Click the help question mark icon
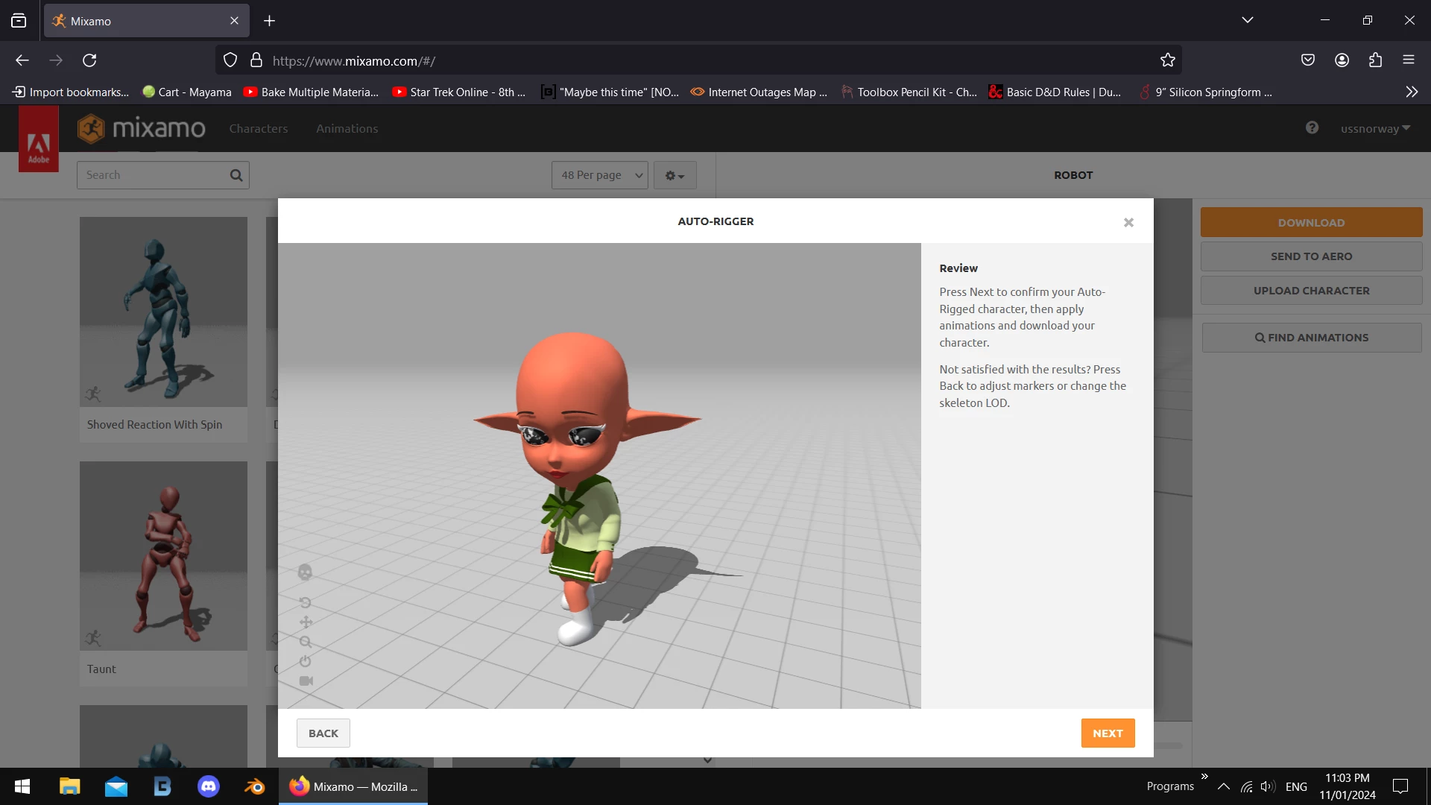1431x805 pixels. pyautogui.click(x=1312, y=127)
